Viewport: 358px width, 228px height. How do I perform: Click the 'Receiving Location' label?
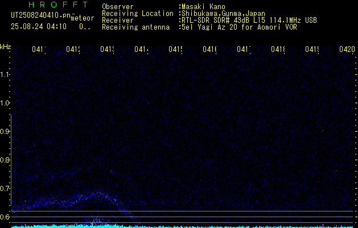point(138,13)
